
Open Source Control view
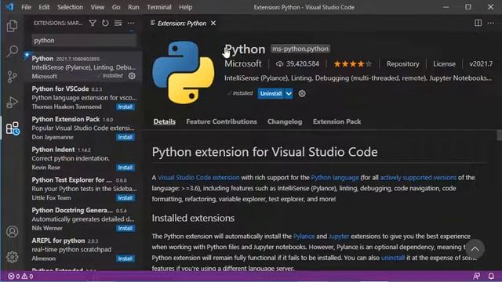coord(13,77)
